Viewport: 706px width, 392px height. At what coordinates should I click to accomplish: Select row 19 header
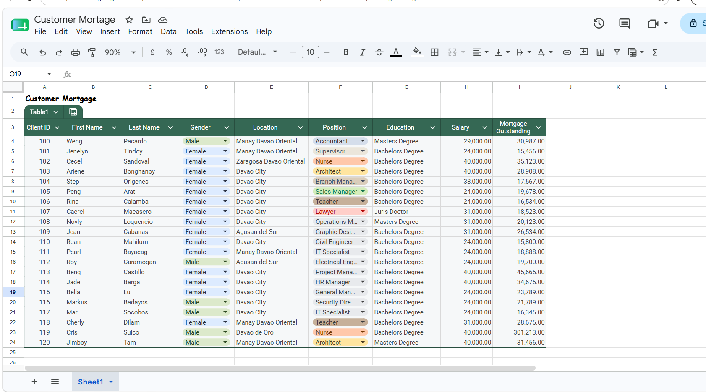coord(13,292)
